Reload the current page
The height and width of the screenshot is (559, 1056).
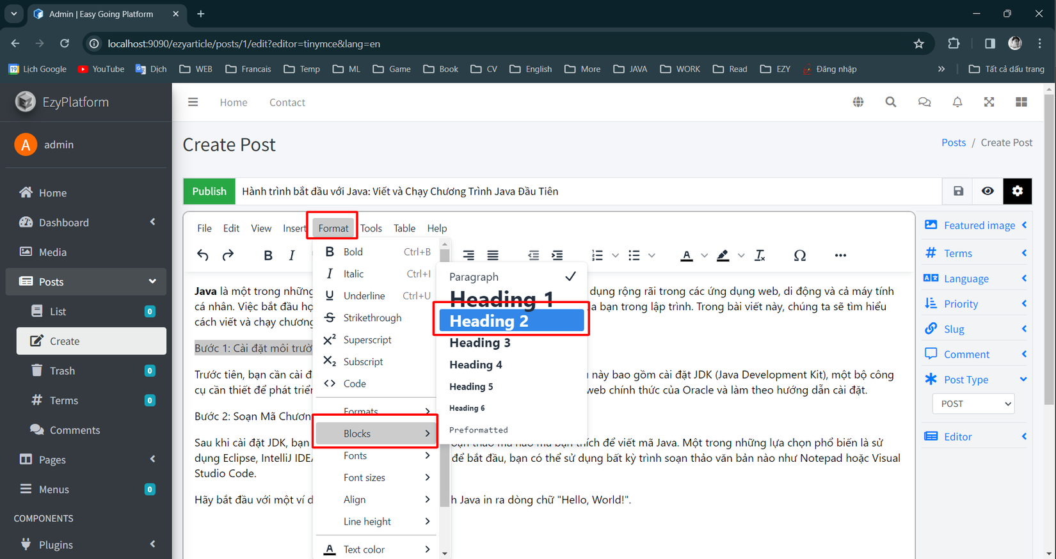pos(65,43)
